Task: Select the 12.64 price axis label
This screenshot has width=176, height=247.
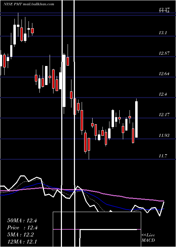Action: [164, 73]
